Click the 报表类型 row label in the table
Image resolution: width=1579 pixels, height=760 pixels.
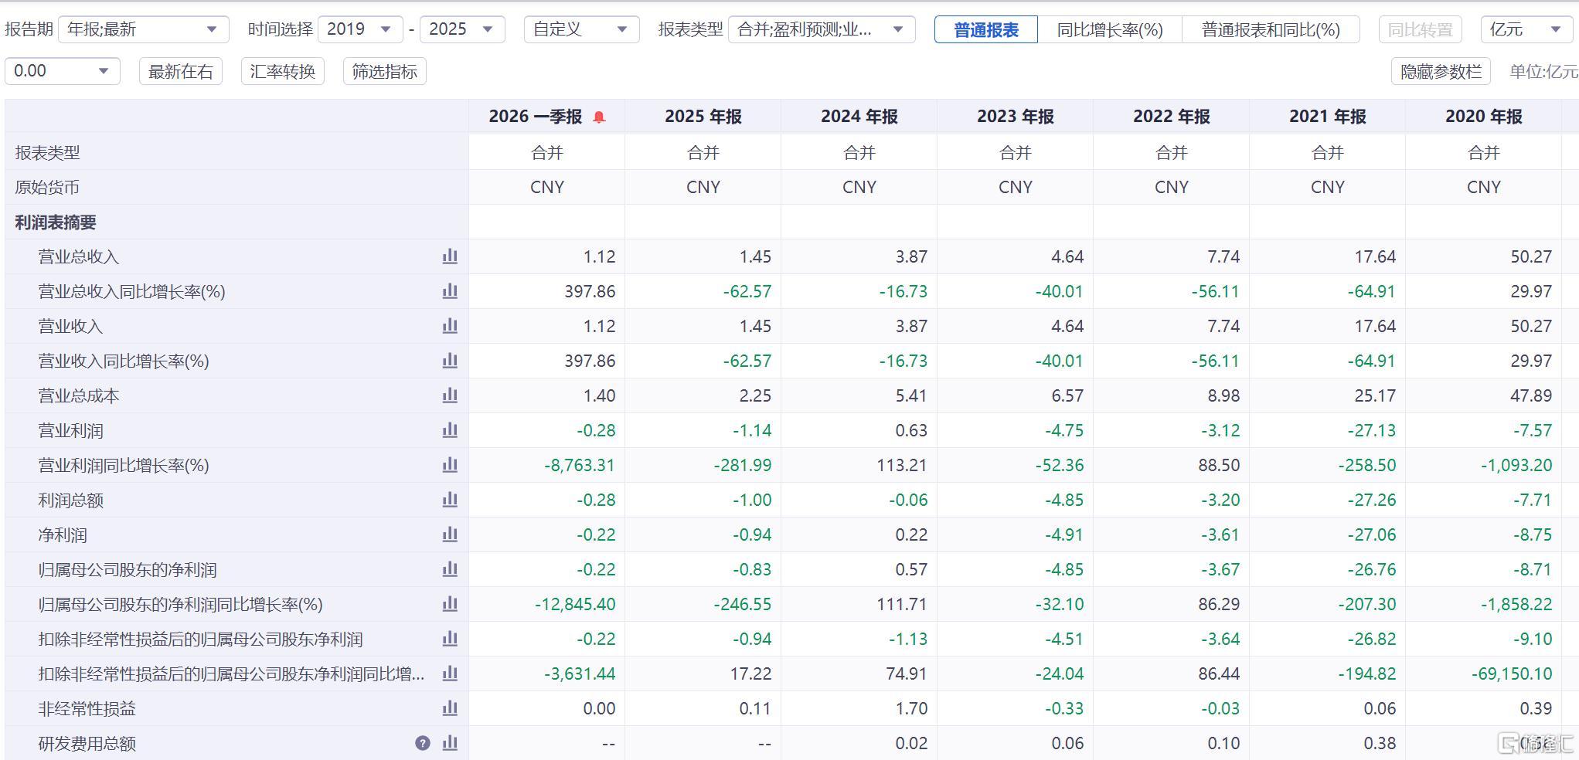(x=47, y=153)
